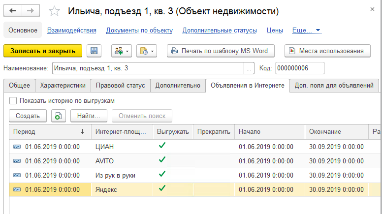
Task: Open the Дополнительные статусы link
Action: (x=220, y=31)
